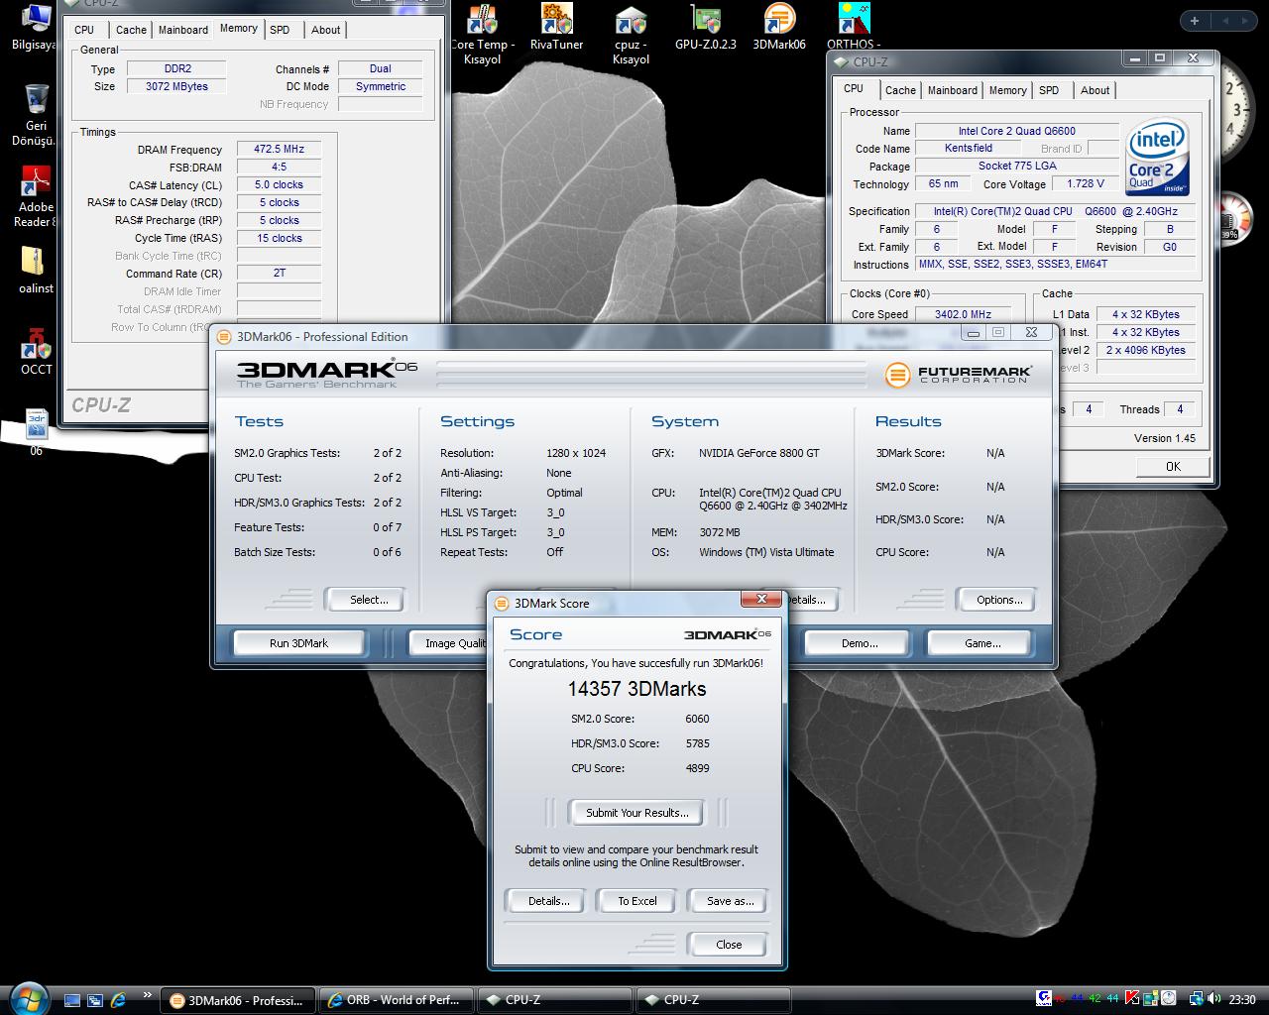This screenshot has width=1269, height=1015.
Task: Switch to ORB - World of Perf taskbar button
Action: (396, 1000)
